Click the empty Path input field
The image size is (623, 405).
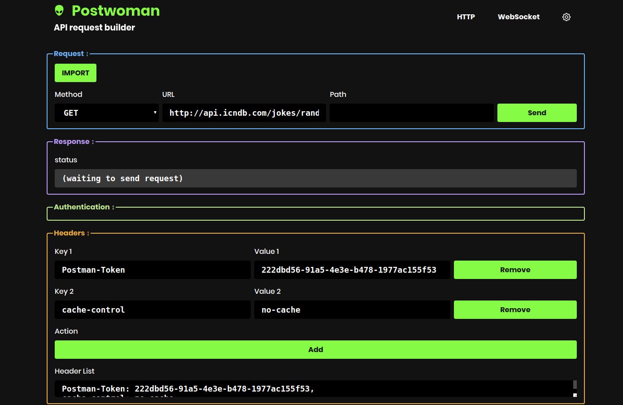412,113
